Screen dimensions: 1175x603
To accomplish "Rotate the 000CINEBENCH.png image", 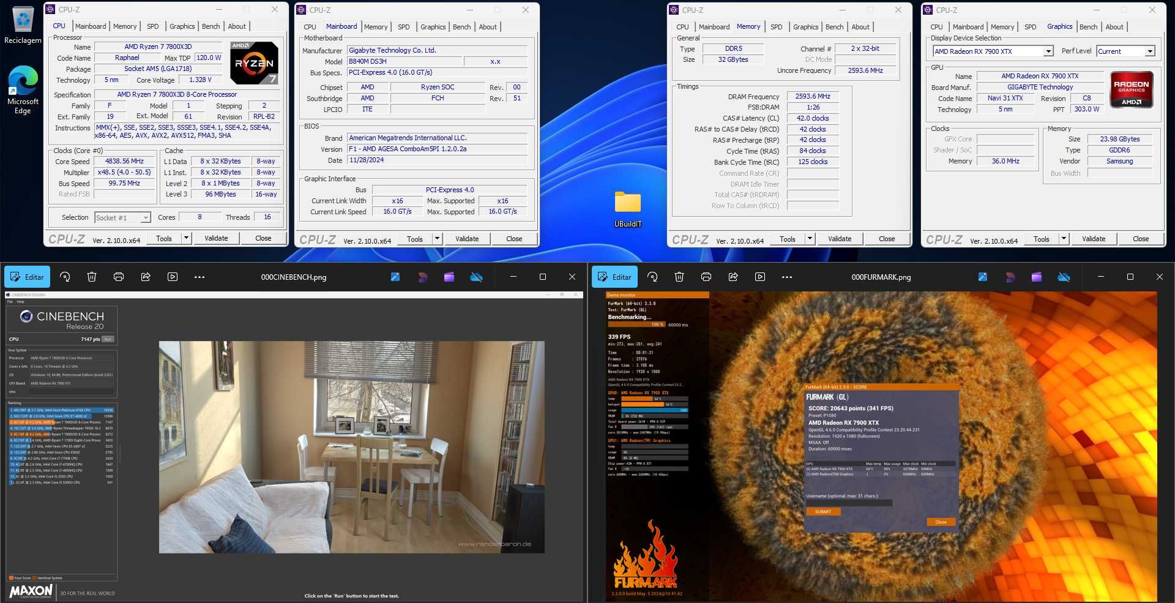I will [x=65, y=277].
